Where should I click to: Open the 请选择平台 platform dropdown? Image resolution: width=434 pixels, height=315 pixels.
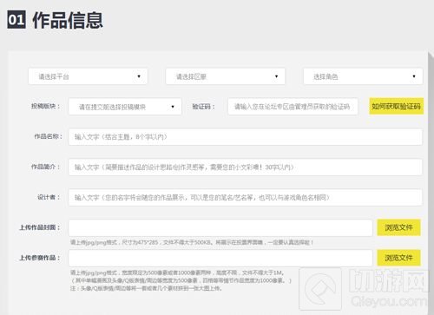[x=88, y=76]
